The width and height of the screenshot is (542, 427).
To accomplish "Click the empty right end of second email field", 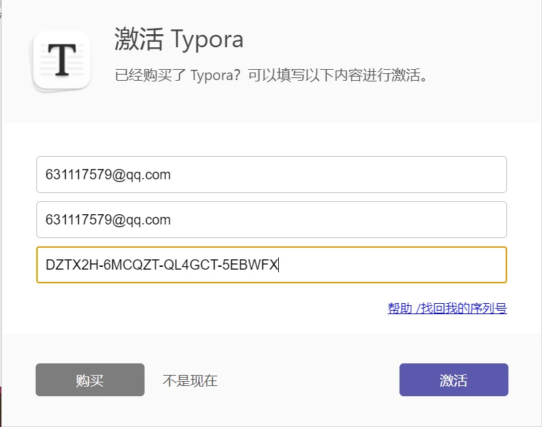I will click(445, 220).
